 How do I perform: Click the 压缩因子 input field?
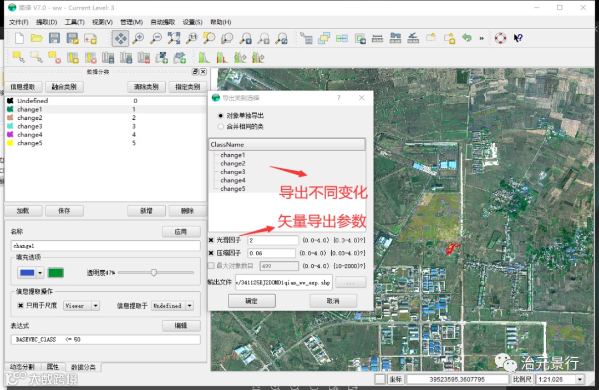point(273,253)
